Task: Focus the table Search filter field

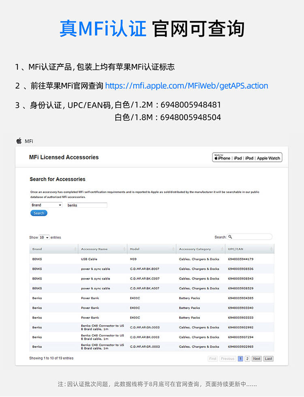Action: coord(250,237)
